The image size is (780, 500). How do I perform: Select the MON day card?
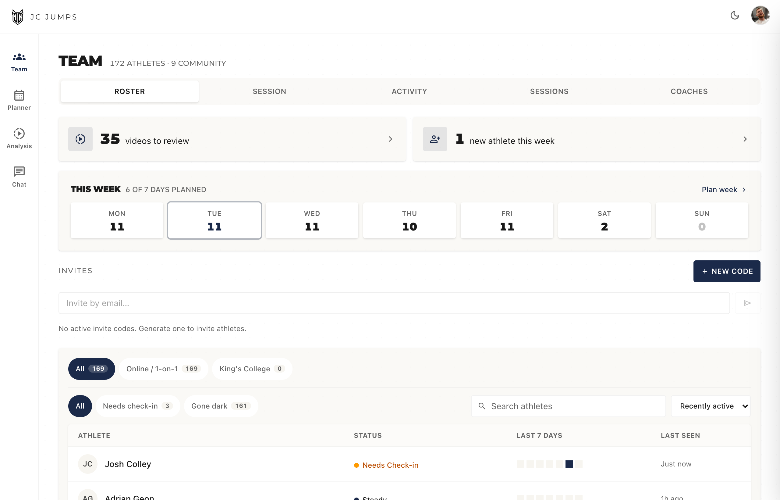pyautogui.click(x=117, y=220)
